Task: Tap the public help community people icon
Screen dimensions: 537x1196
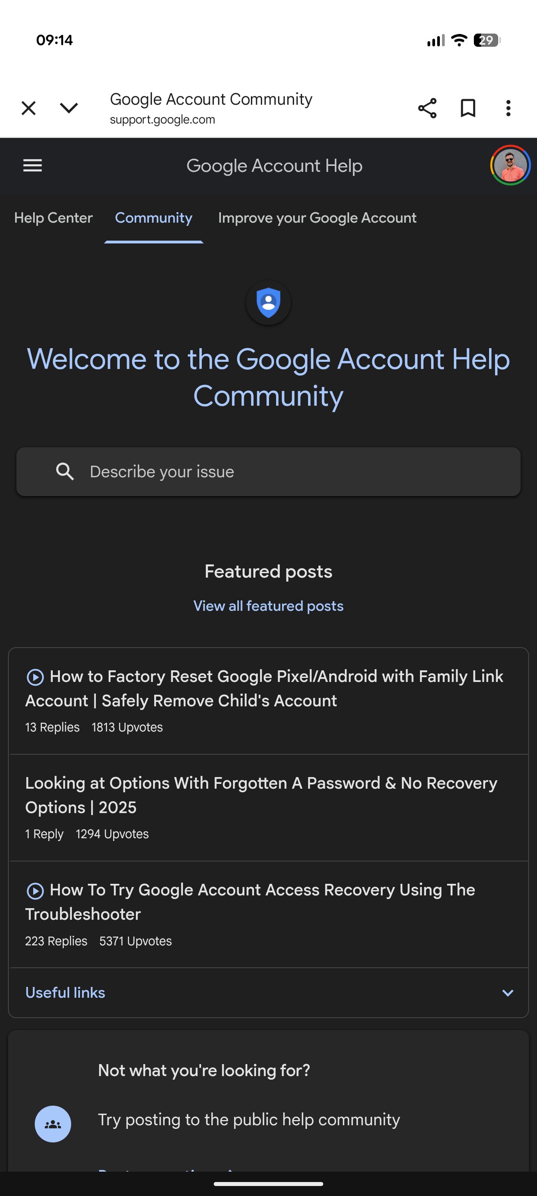Action: pos(53,1124)
